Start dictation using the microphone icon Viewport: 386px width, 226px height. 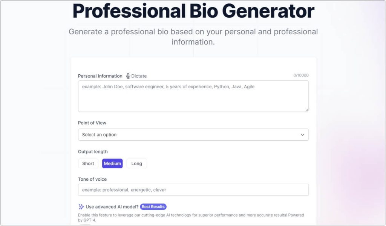point(128,75)
